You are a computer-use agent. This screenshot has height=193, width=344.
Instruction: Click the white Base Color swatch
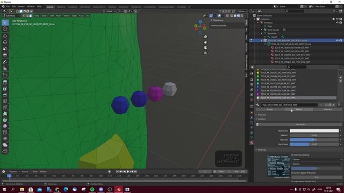point(314,131)
